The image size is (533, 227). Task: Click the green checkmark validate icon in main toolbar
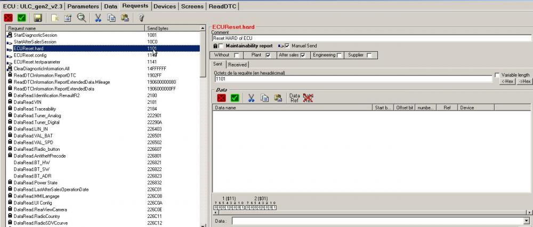[x=22, y=18]
